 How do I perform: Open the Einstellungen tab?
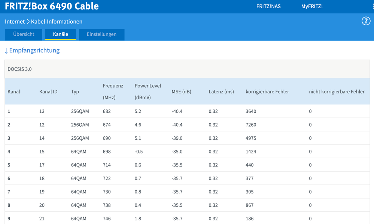(101, 34)
